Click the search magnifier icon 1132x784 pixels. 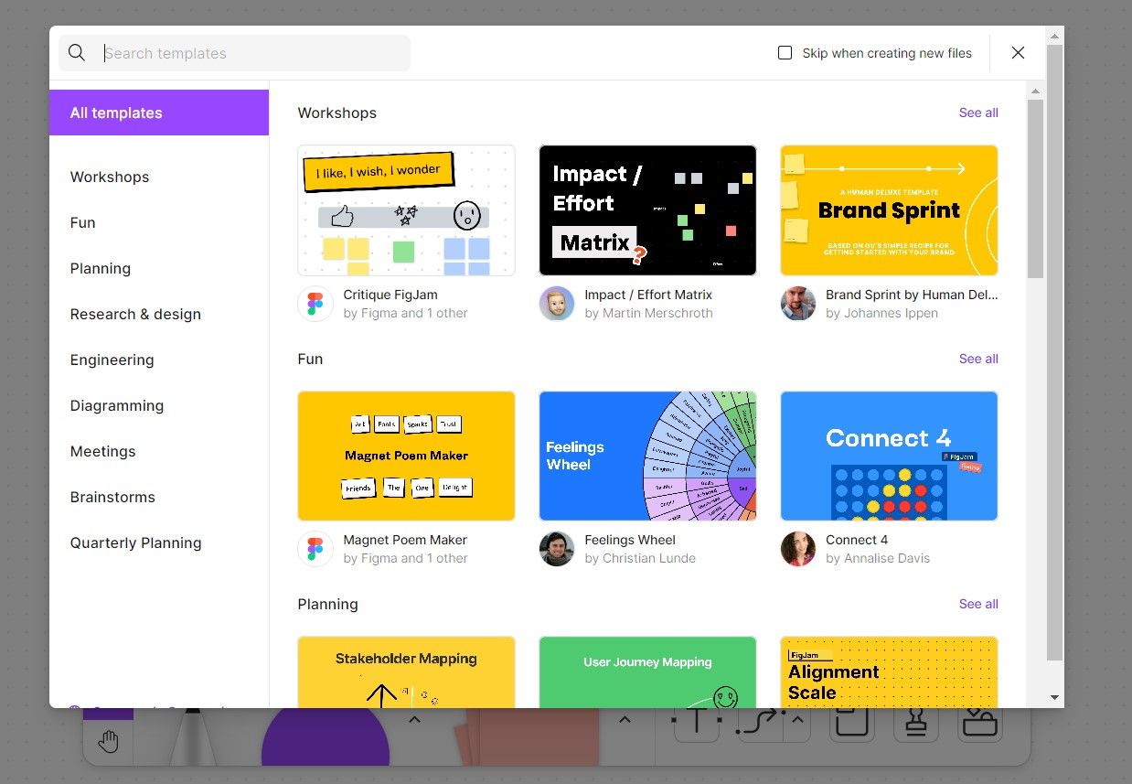[77, 53]
